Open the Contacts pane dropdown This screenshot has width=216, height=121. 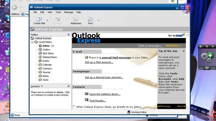pos(42,86)
